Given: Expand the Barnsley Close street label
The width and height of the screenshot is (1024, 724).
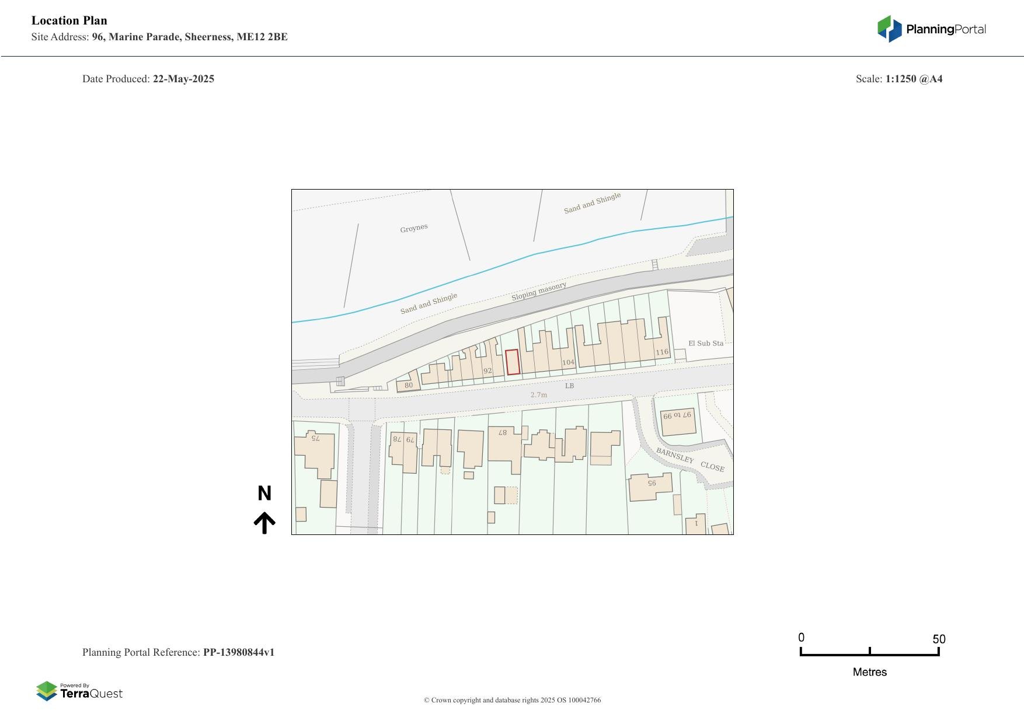Looking at the screenshot, I should tap(689, 460).
